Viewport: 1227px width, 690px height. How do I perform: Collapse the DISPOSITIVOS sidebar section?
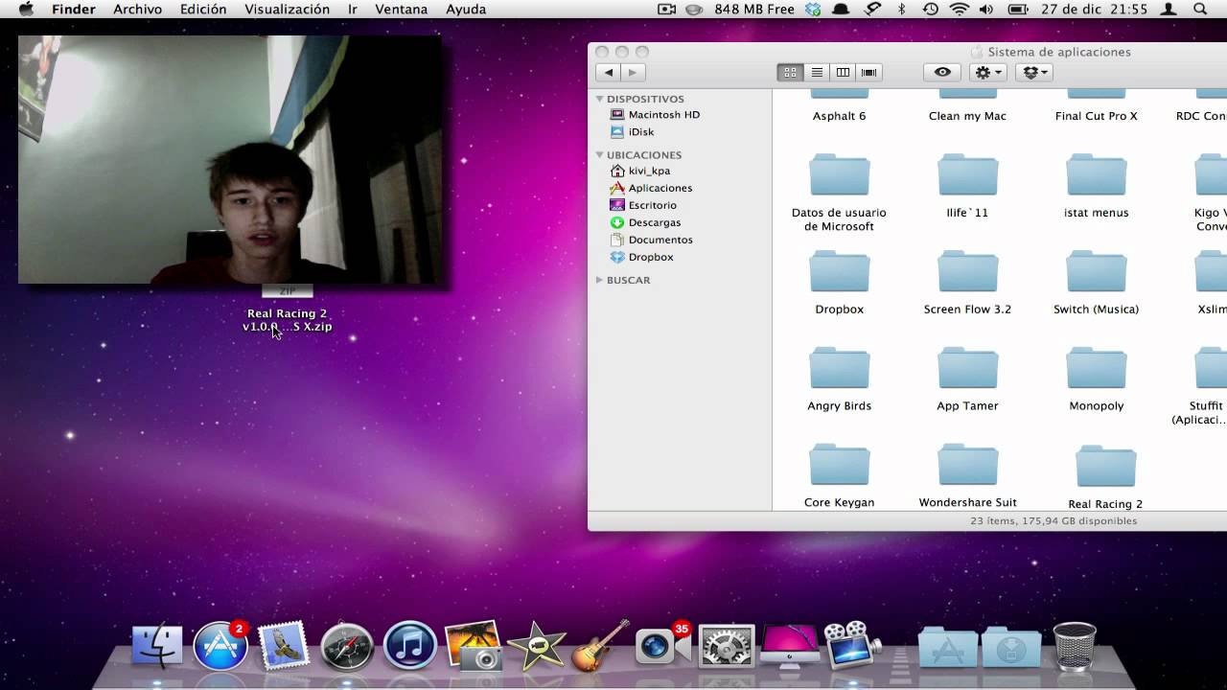pyautogui.click(x=600, y=99)
